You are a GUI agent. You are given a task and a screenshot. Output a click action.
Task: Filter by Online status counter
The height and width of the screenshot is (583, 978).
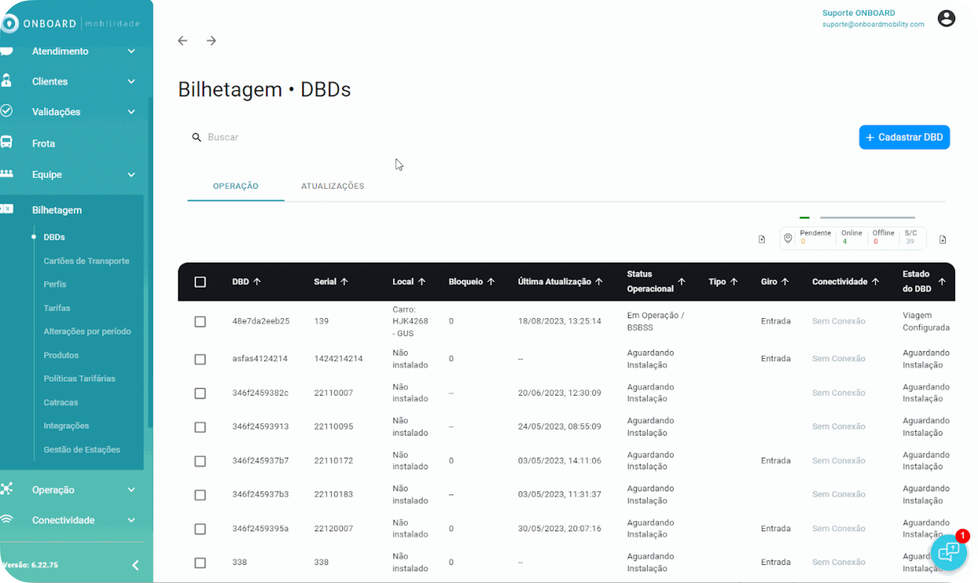tap(852, 237)
